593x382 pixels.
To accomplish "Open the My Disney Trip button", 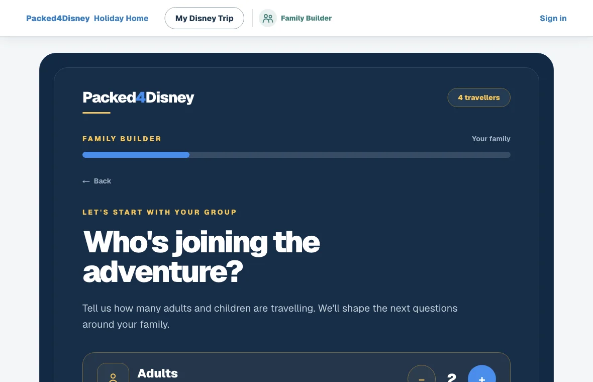I will coord(204,18).
